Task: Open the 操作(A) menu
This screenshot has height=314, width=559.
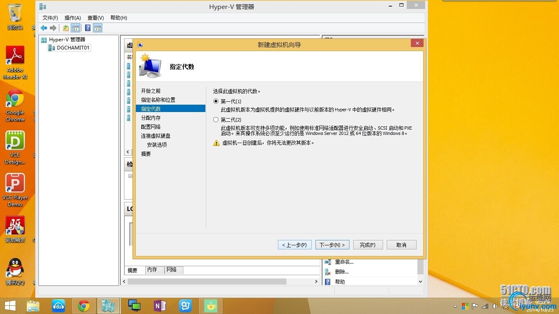Action: 73,18
